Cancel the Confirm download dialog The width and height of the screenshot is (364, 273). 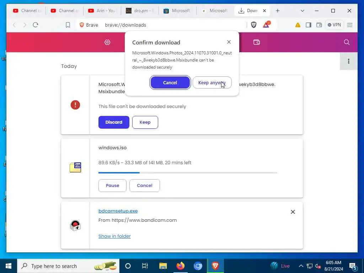[170, 82]
